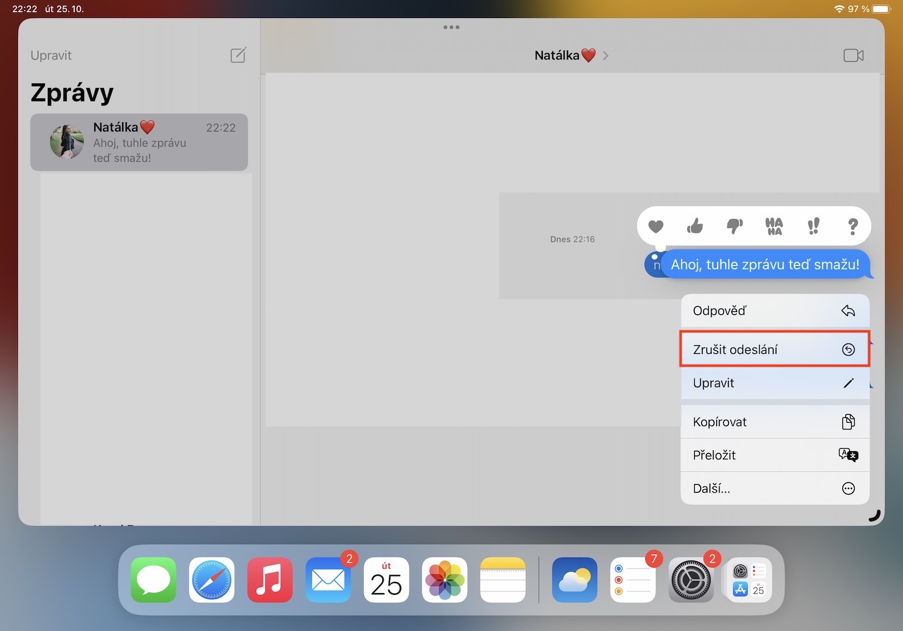Launch Settings from the dock

pos(691,580)
